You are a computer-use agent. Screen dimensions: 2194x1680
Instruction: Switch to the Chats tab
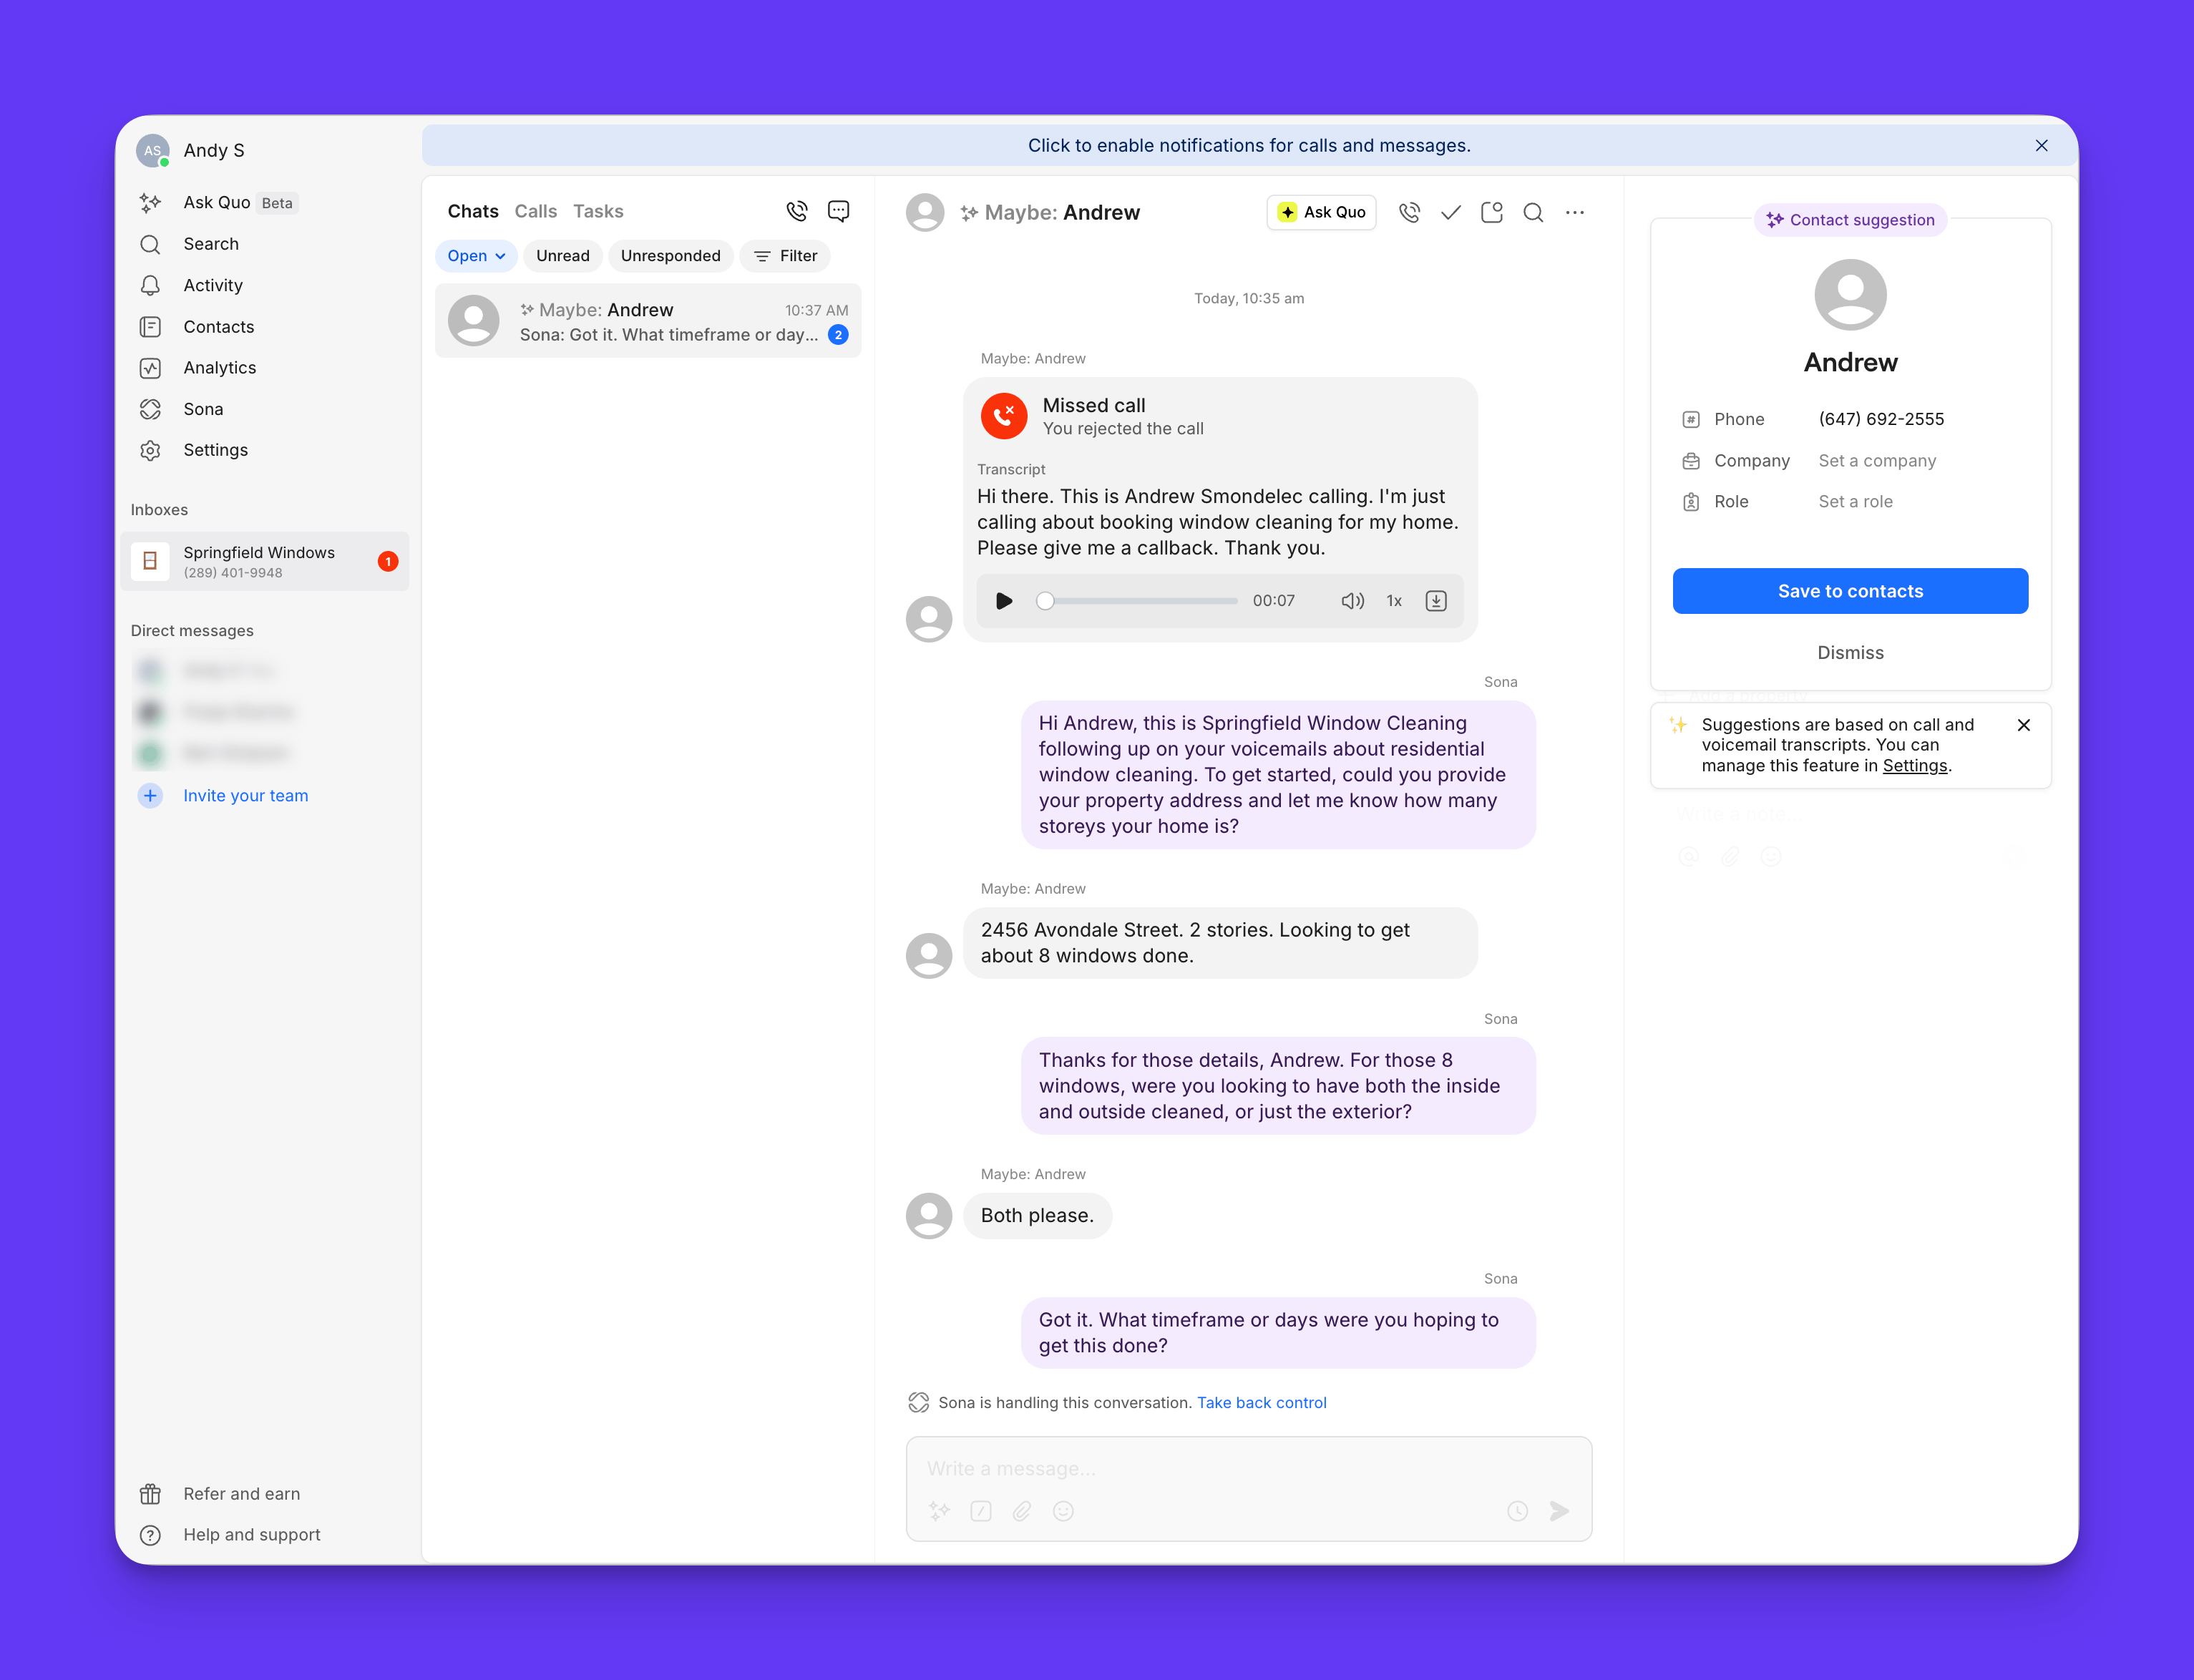[x=473, y=211]
